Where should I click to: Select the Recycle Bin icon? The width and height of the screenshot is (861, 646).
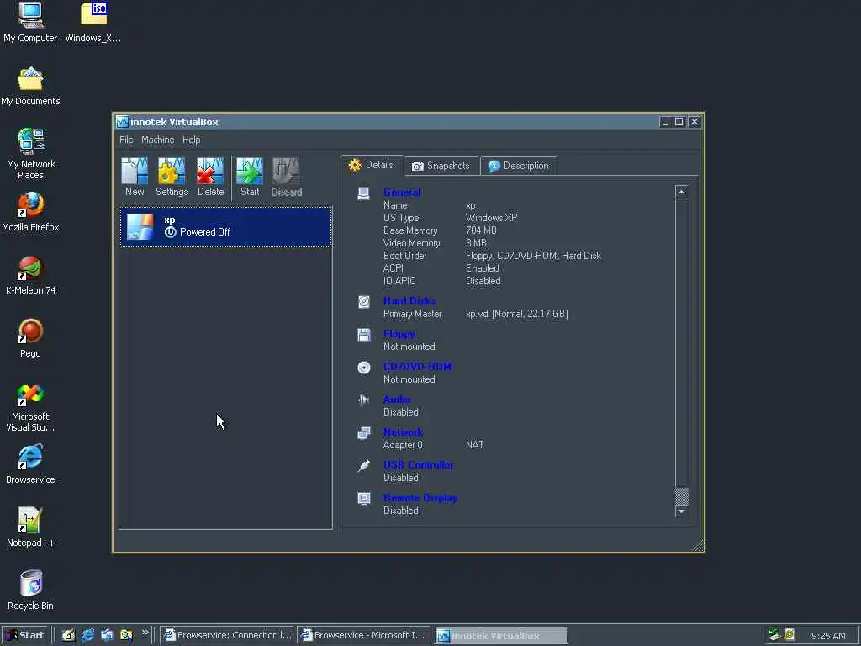point(31,590)
